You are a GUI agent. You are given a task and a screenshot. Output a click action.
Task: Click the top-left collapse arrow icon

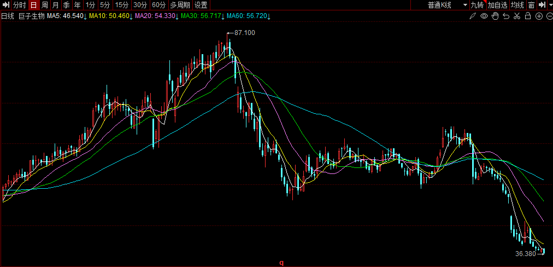pyautogui.click(x=6, y=5)
